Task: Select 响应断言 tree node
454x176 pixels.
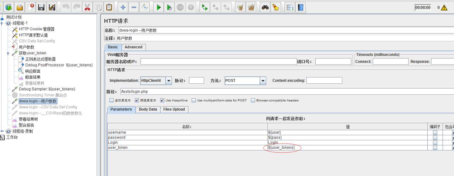Action: (33, 71)
